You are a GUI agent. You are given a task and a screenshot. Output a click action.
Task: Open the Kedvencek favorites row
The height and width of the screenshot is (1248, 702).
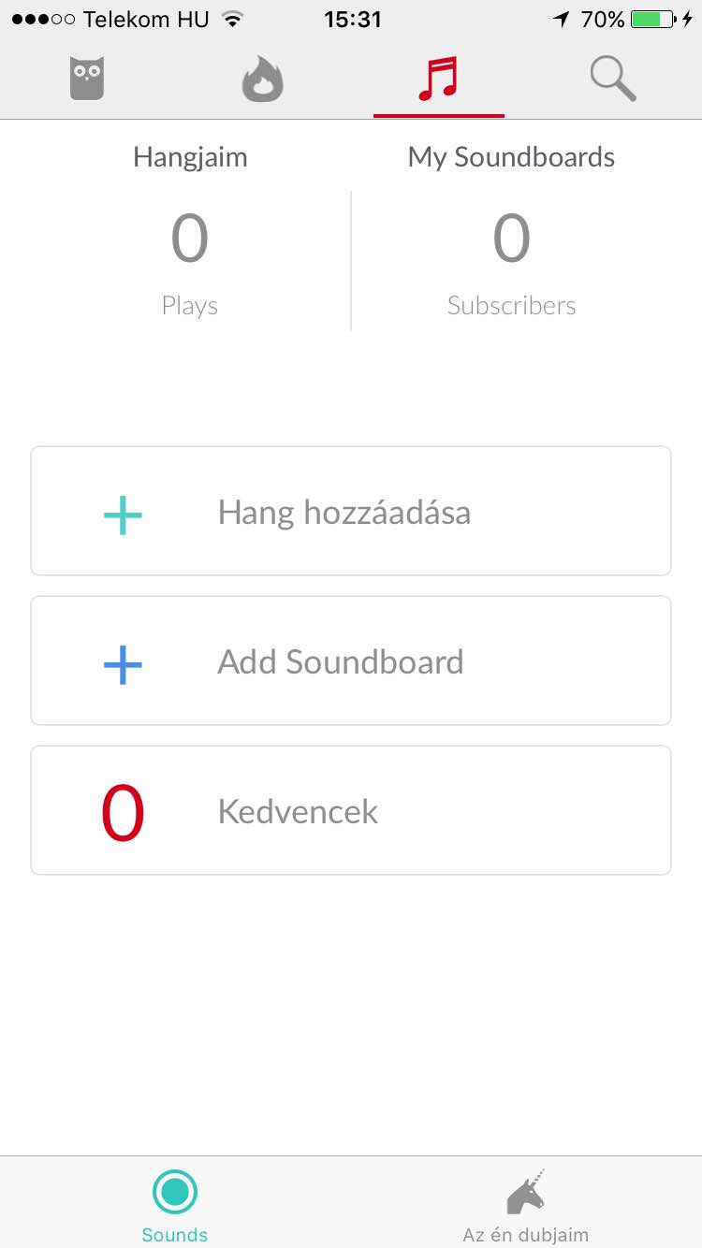tap(351, 810)
